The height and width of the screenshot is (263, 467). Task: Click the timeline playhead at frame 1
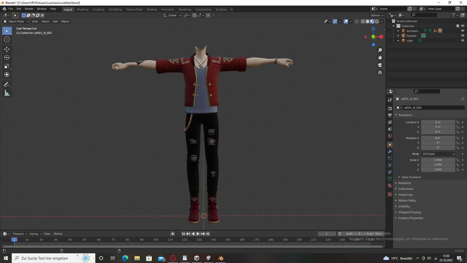(x=14, y=240)
